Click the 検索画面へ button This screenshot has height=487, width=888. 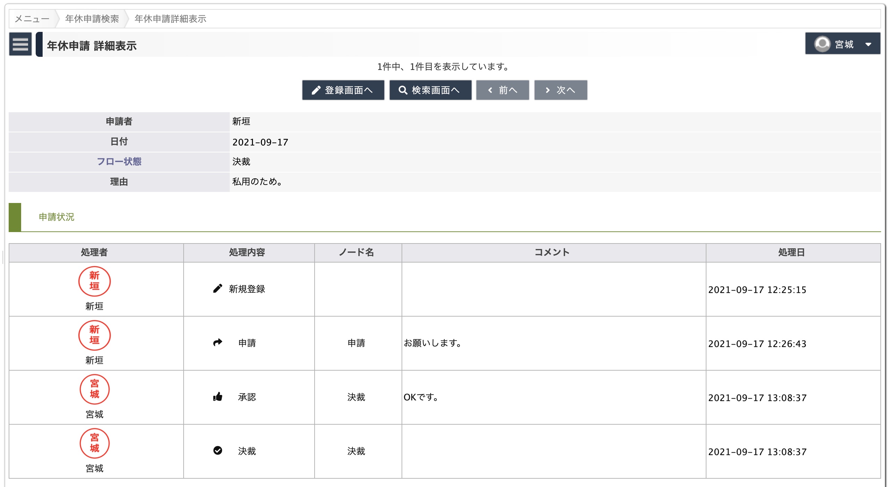pyautogui.click(x=430, y=90)
